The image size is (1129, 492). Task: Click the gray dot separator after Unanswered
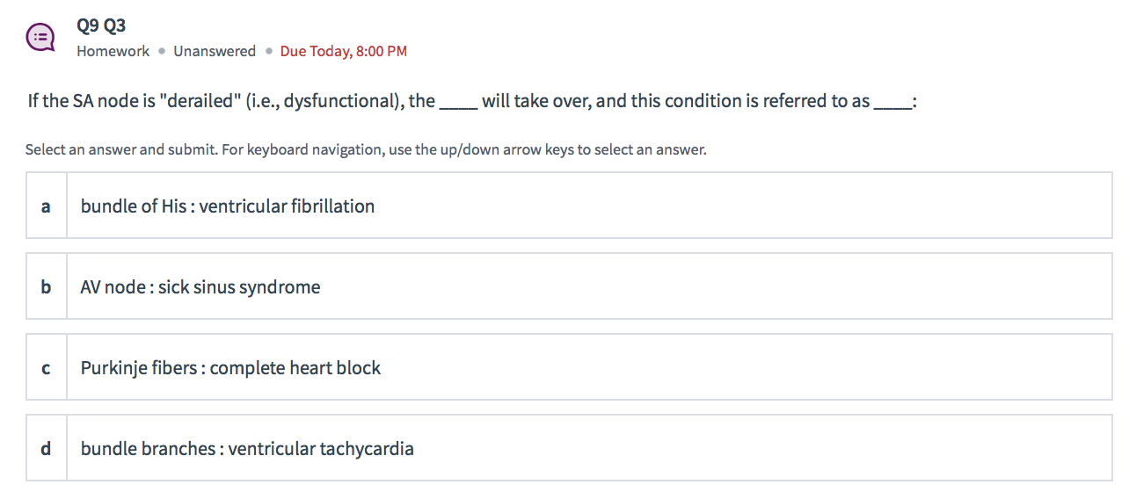click(268, 51)
